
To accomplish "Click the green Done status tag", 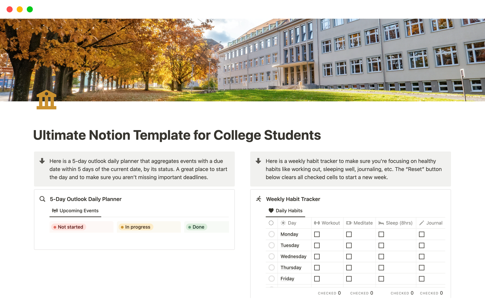I will [x=197, y=227].
